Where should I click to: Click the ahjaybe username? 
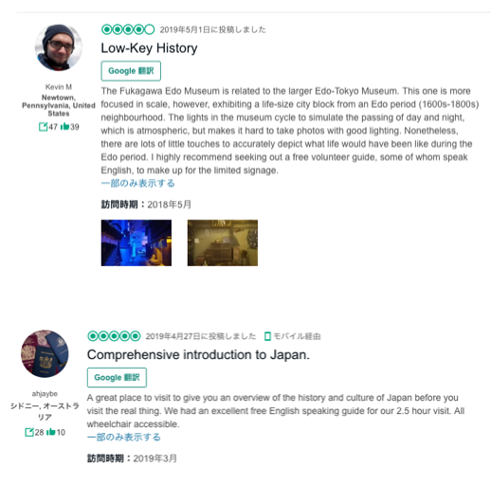(45, 394)
